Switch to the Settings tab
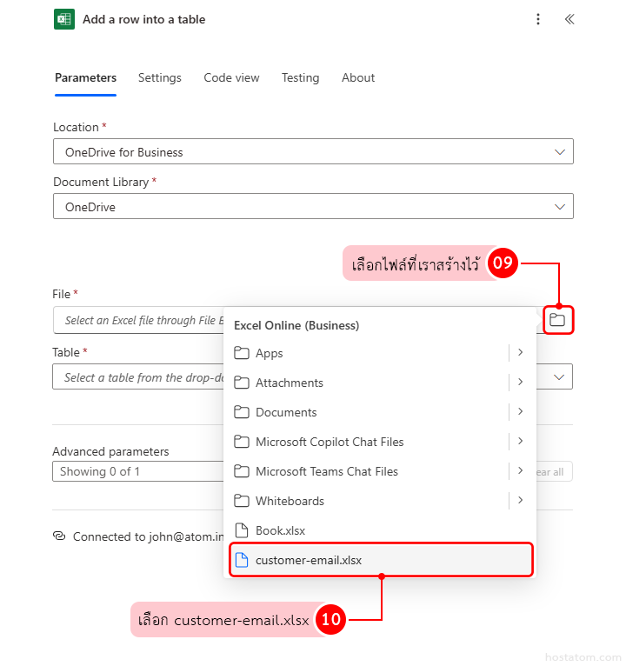The height and width of the screenshot is (666, 626). pos(160,78)
